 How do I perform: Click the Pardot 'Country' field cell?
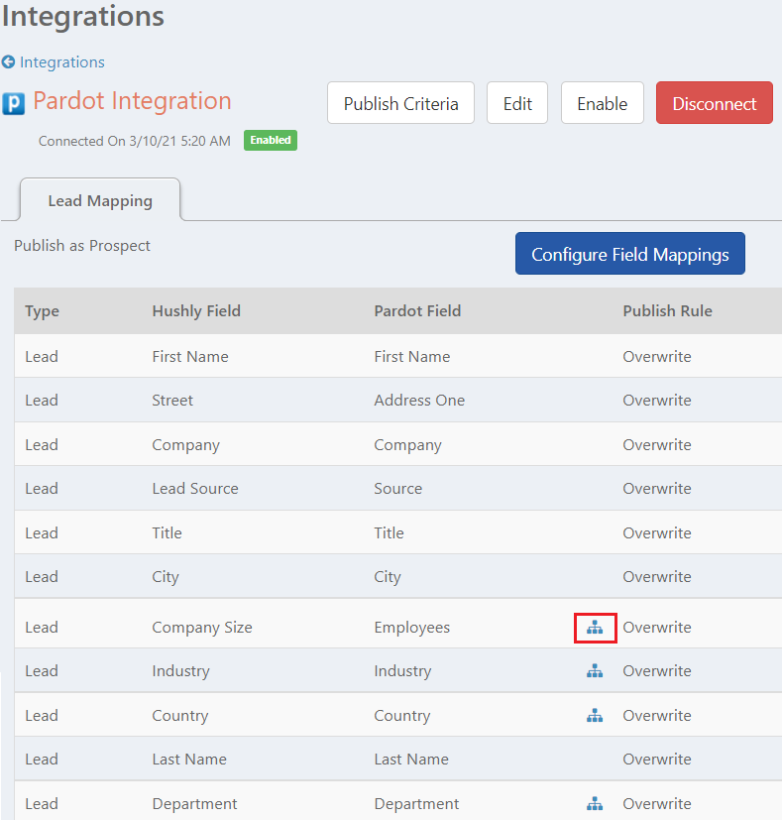click(x=402, y=716)
